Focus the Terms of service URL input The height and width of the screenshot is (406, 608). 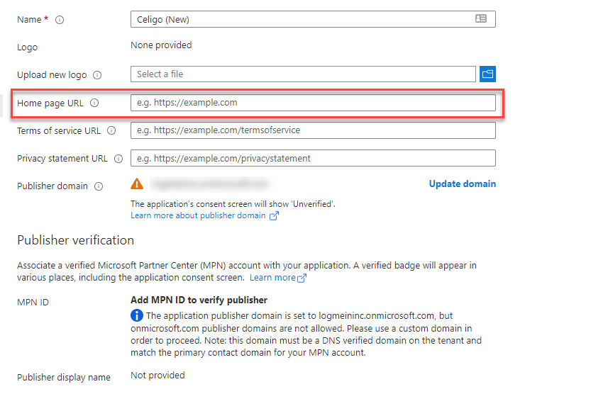coord(313,130)
